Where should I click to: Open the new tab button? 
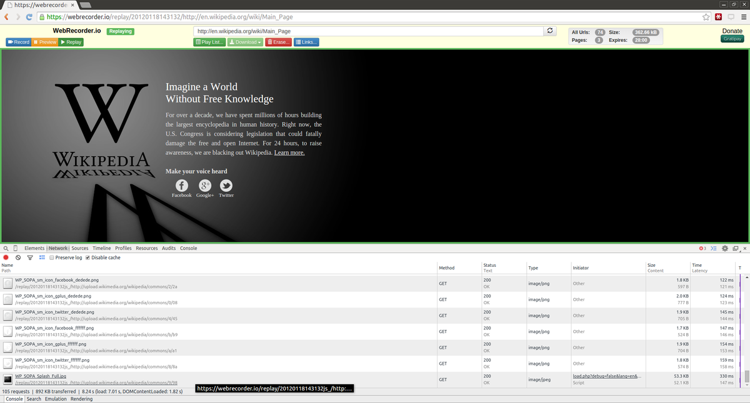point(86,5)
